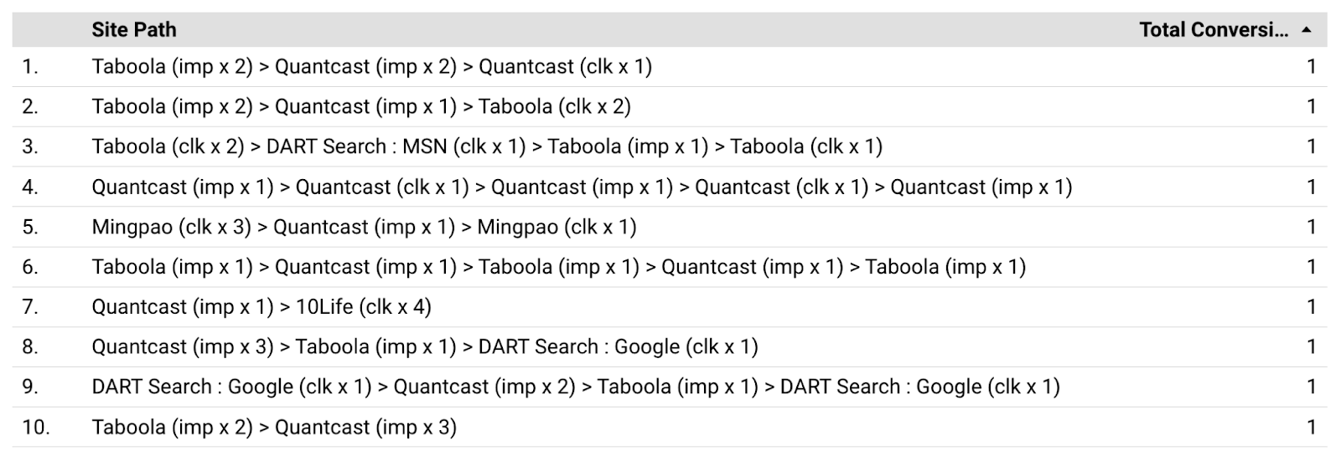Click the sort arrow beside Total Conversions

[1306, 30]
